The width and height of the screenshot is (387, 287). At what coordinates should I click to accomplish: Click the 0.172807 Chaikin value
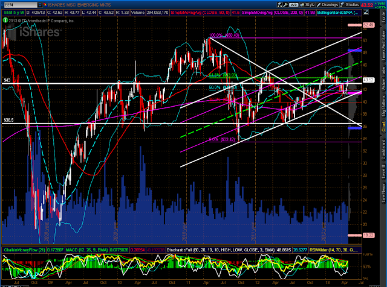(x=55, y=250)
